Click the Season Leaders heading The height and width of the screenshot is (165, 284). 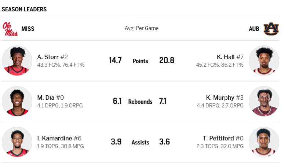[24, 9]
